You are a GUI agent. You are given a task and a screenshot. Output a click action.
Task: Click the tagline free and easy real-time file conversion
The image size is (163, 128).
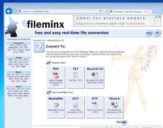click(72, 33)
